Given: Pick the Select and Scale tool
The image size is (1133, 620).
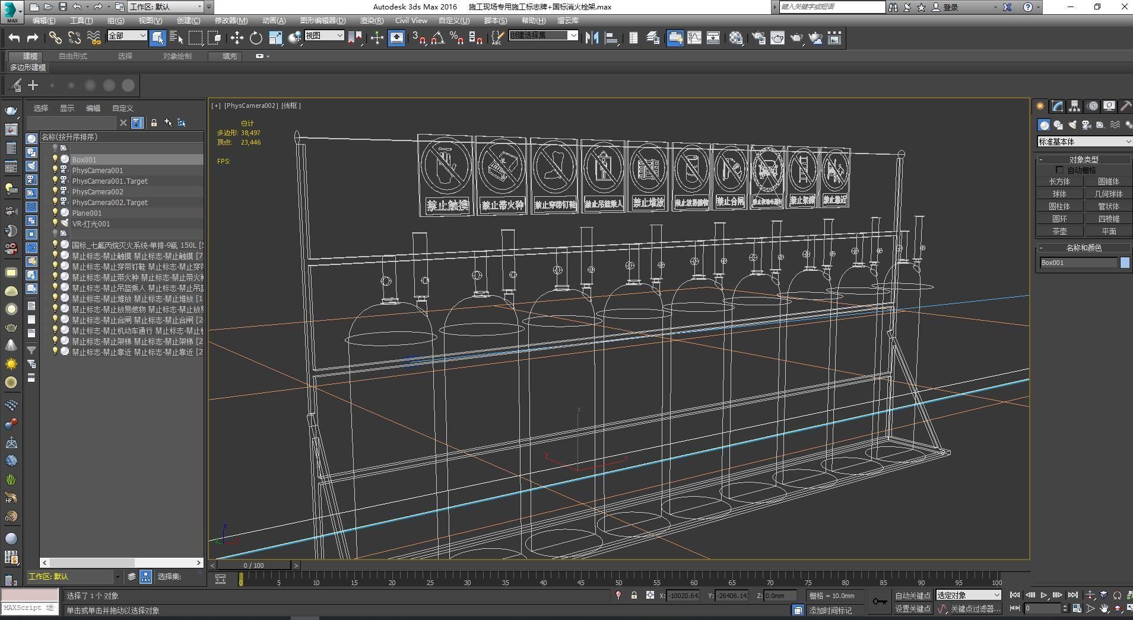Looking at the screenshot, I should pos(275,38).
